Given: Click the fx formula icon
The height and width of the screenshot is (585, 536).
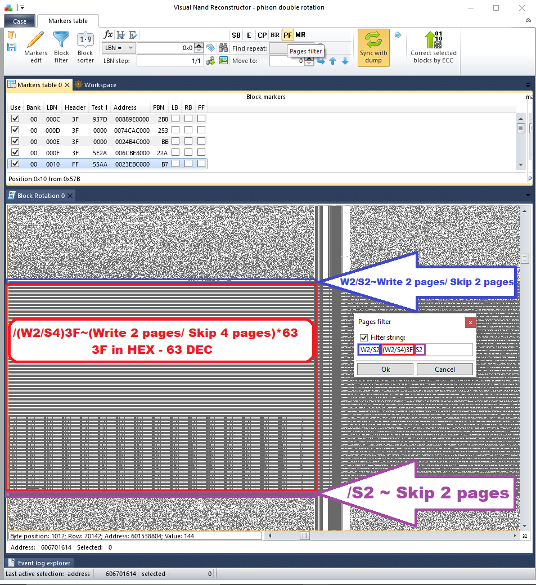Looking at the screenshot, I should [x=109, y=35].
